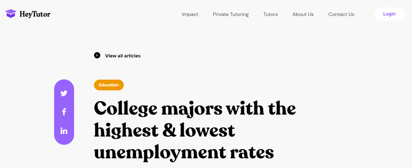
Task: Click the HeyTutor graduation cap logo icon
Action: (11, 14)
